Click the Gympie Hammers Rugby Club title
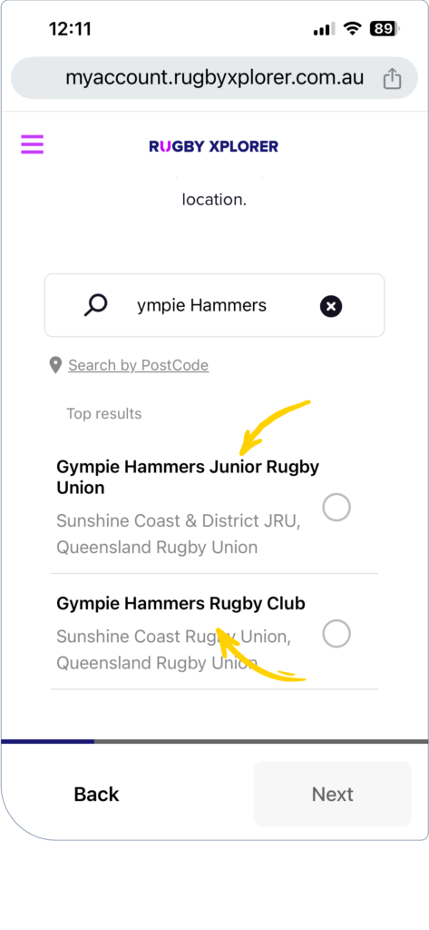429x930 pixels. pos(180,603)
